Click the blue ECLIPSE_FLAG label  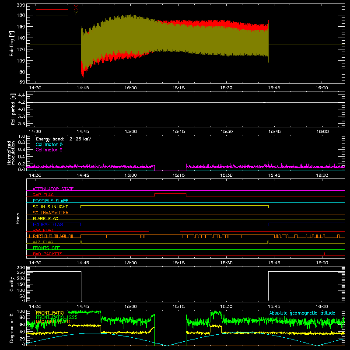pyautogui.click(x=48, y=224)
